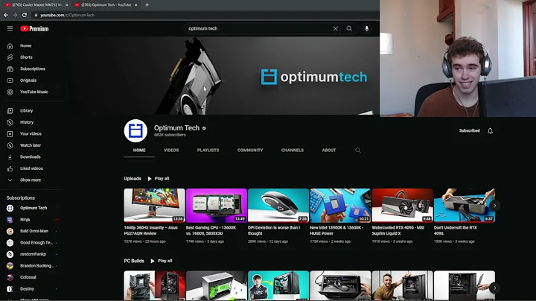The height and width of the screenshot is (301, 536).
Task: Play all PC Builds videos
Action: pos(162,261)
